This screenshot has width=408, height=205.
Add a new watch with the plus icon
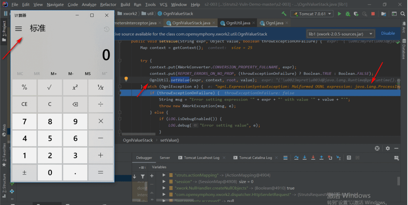152,176
